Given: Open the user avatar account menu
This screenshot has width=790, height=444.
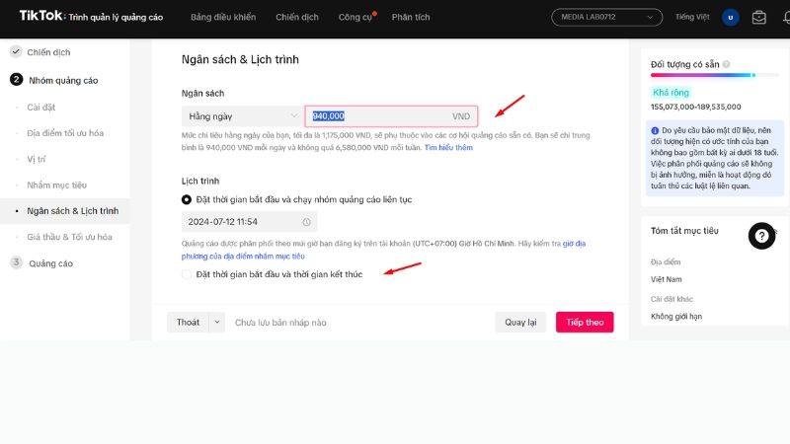Looking at the screenshot, I should tap(731, 17).
